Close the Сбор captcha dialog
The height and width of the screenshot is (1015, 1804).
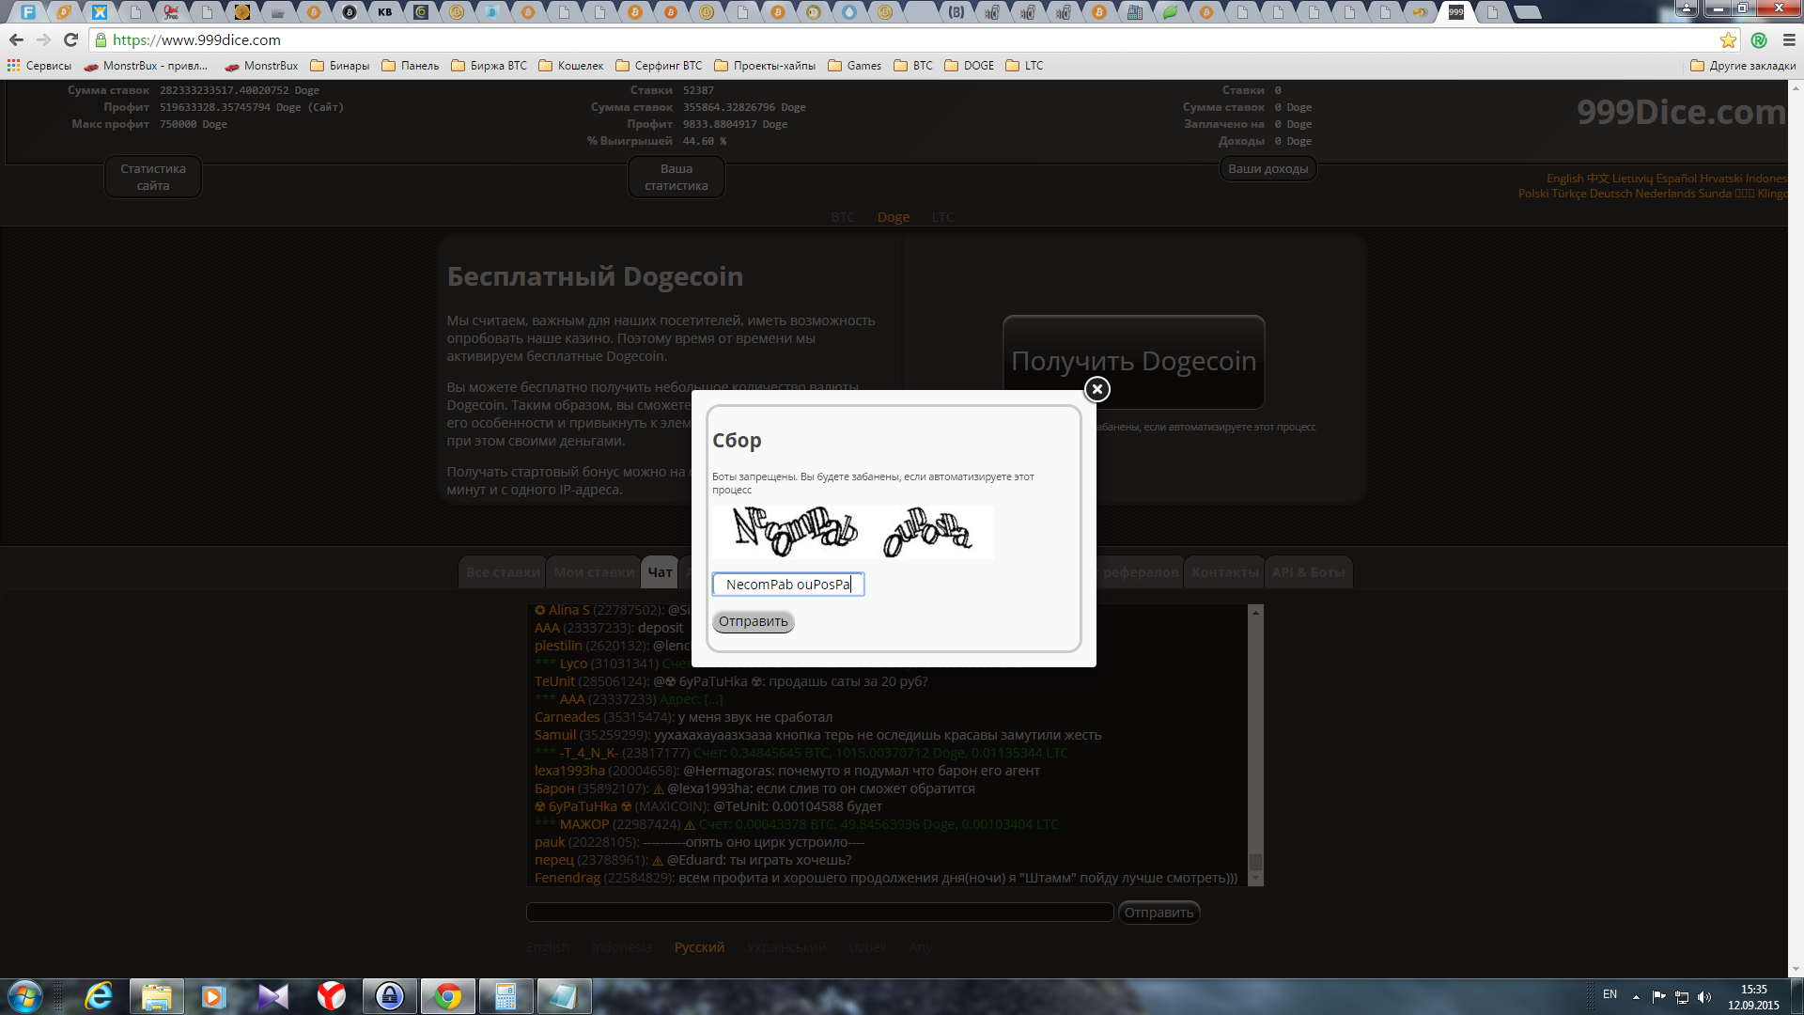tap(1096, 389)
